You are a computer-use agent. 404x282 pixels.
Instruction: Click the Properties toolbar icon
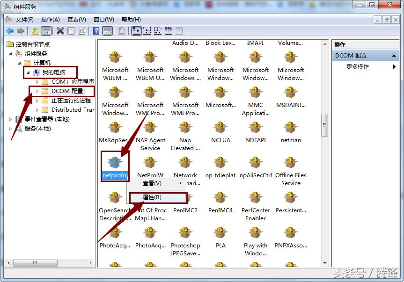click(x=70, y=30)
